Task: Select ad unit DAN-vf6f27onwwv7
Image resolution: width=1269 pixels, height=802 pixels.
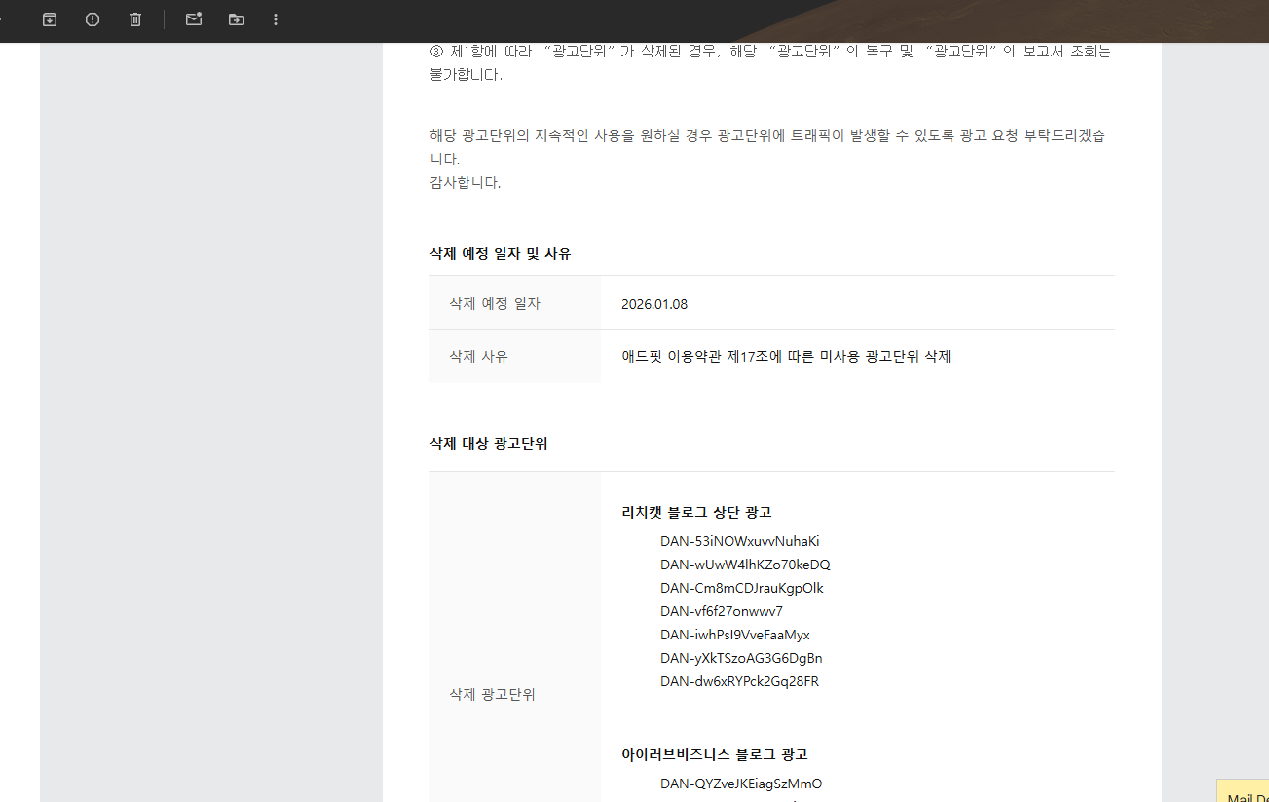Action: pos(722,611)
